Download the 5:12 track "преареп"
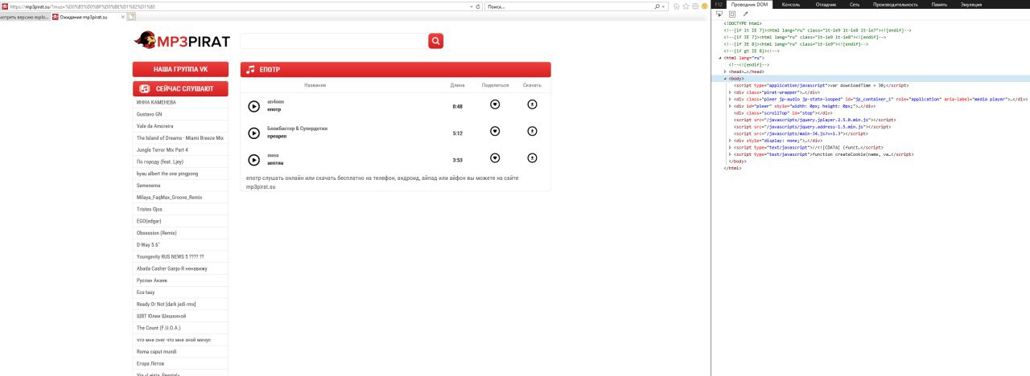Image resolution: width=1030 pixels, height=376 pixels. point(532,132)
